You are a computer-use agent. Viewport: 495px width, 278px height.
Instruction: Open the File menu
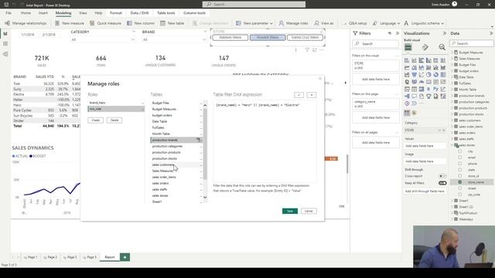[9, 13]
